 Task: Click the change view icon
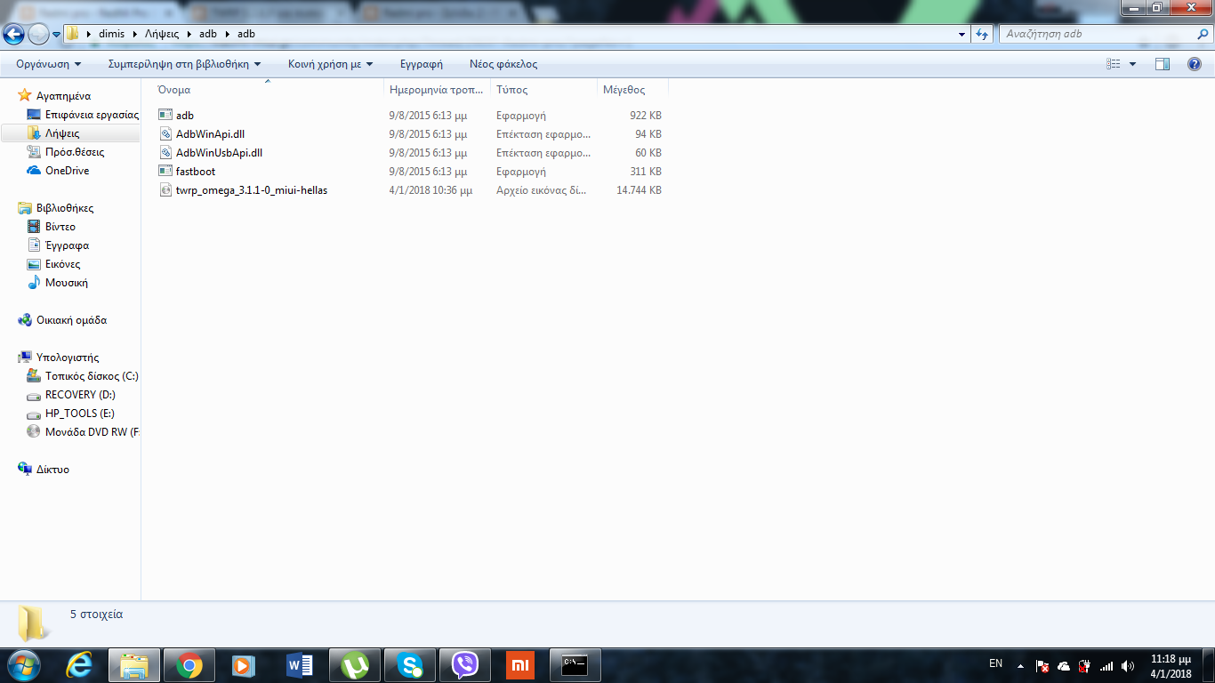pyautogui.click(x=1113, y=64)
